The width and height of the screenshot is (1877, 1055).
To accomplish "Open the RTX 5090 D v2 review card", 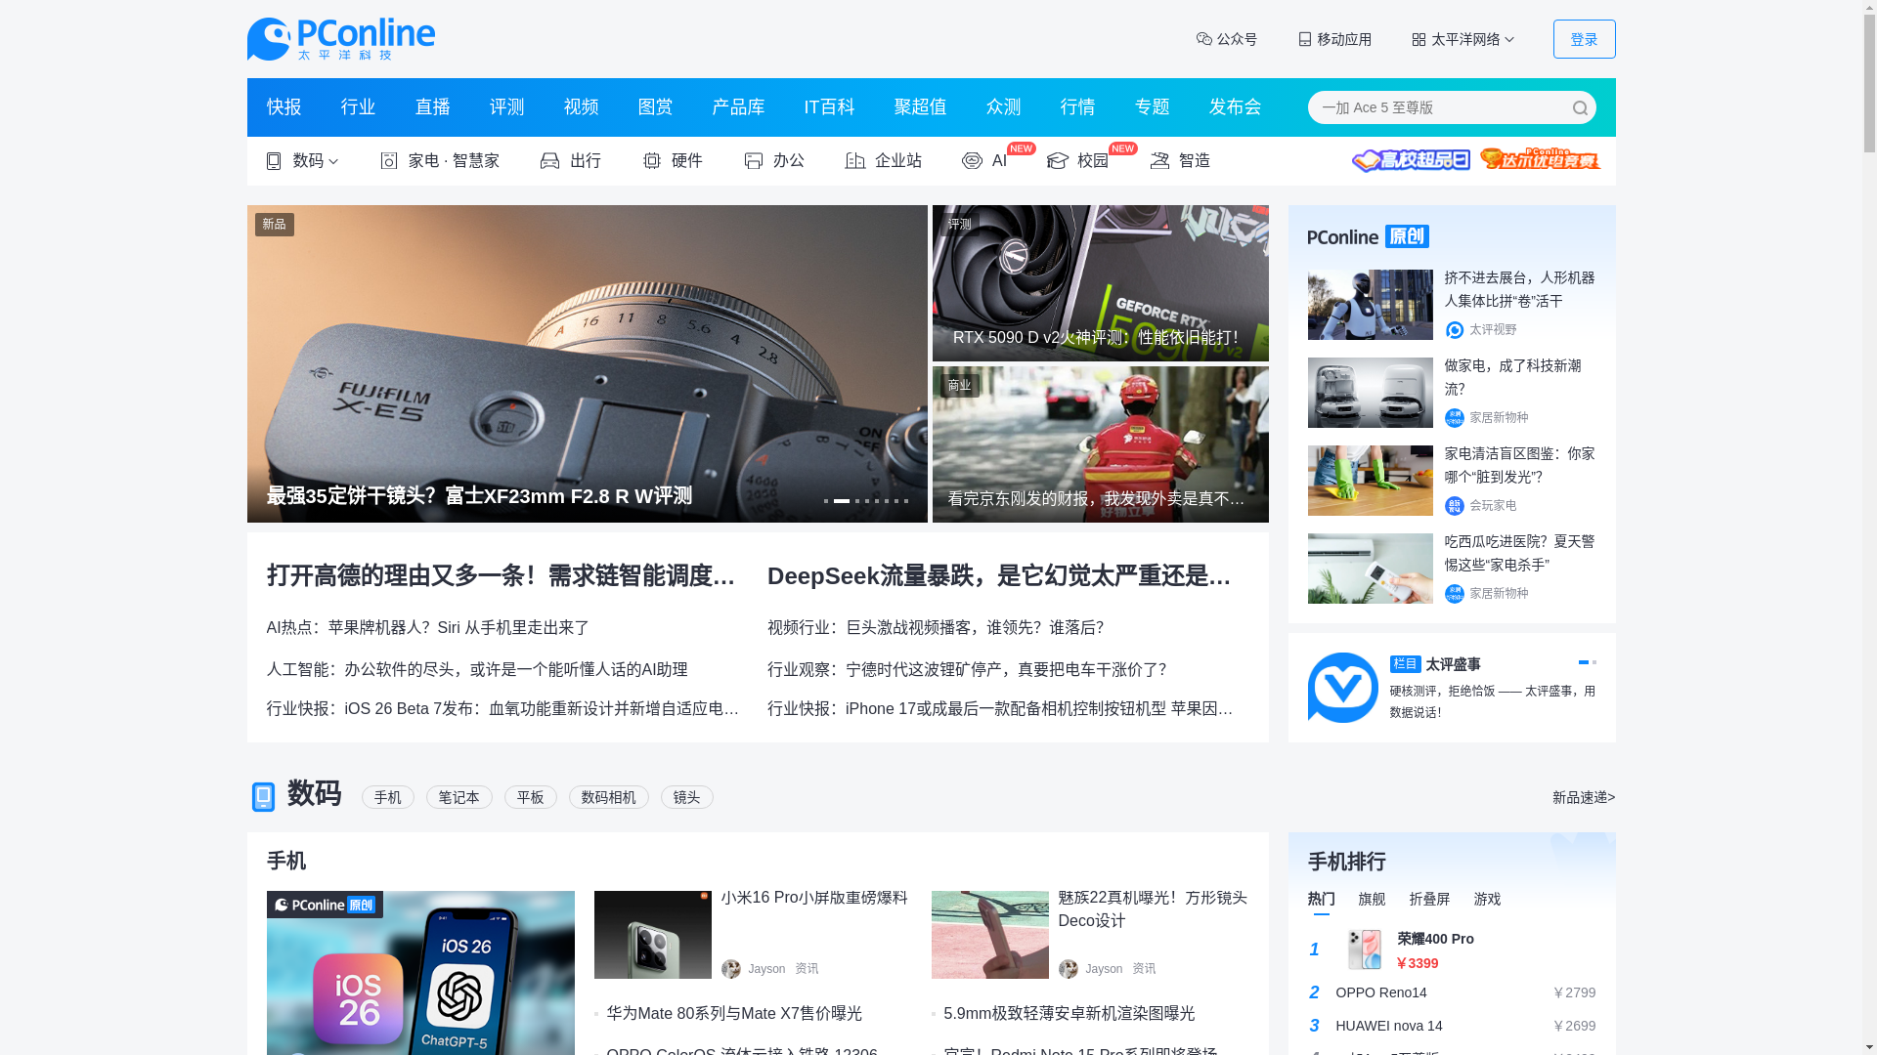I will (1100, 283).
